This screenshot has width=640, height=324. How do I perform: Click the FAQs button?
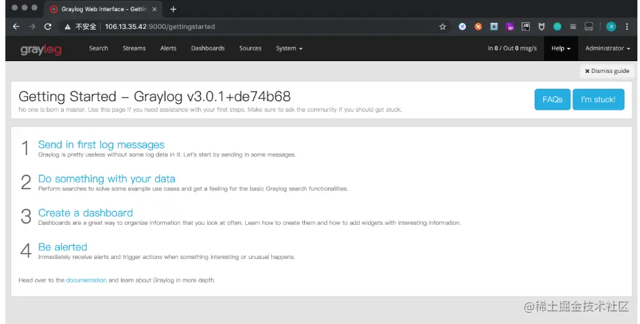pos(552,100)
